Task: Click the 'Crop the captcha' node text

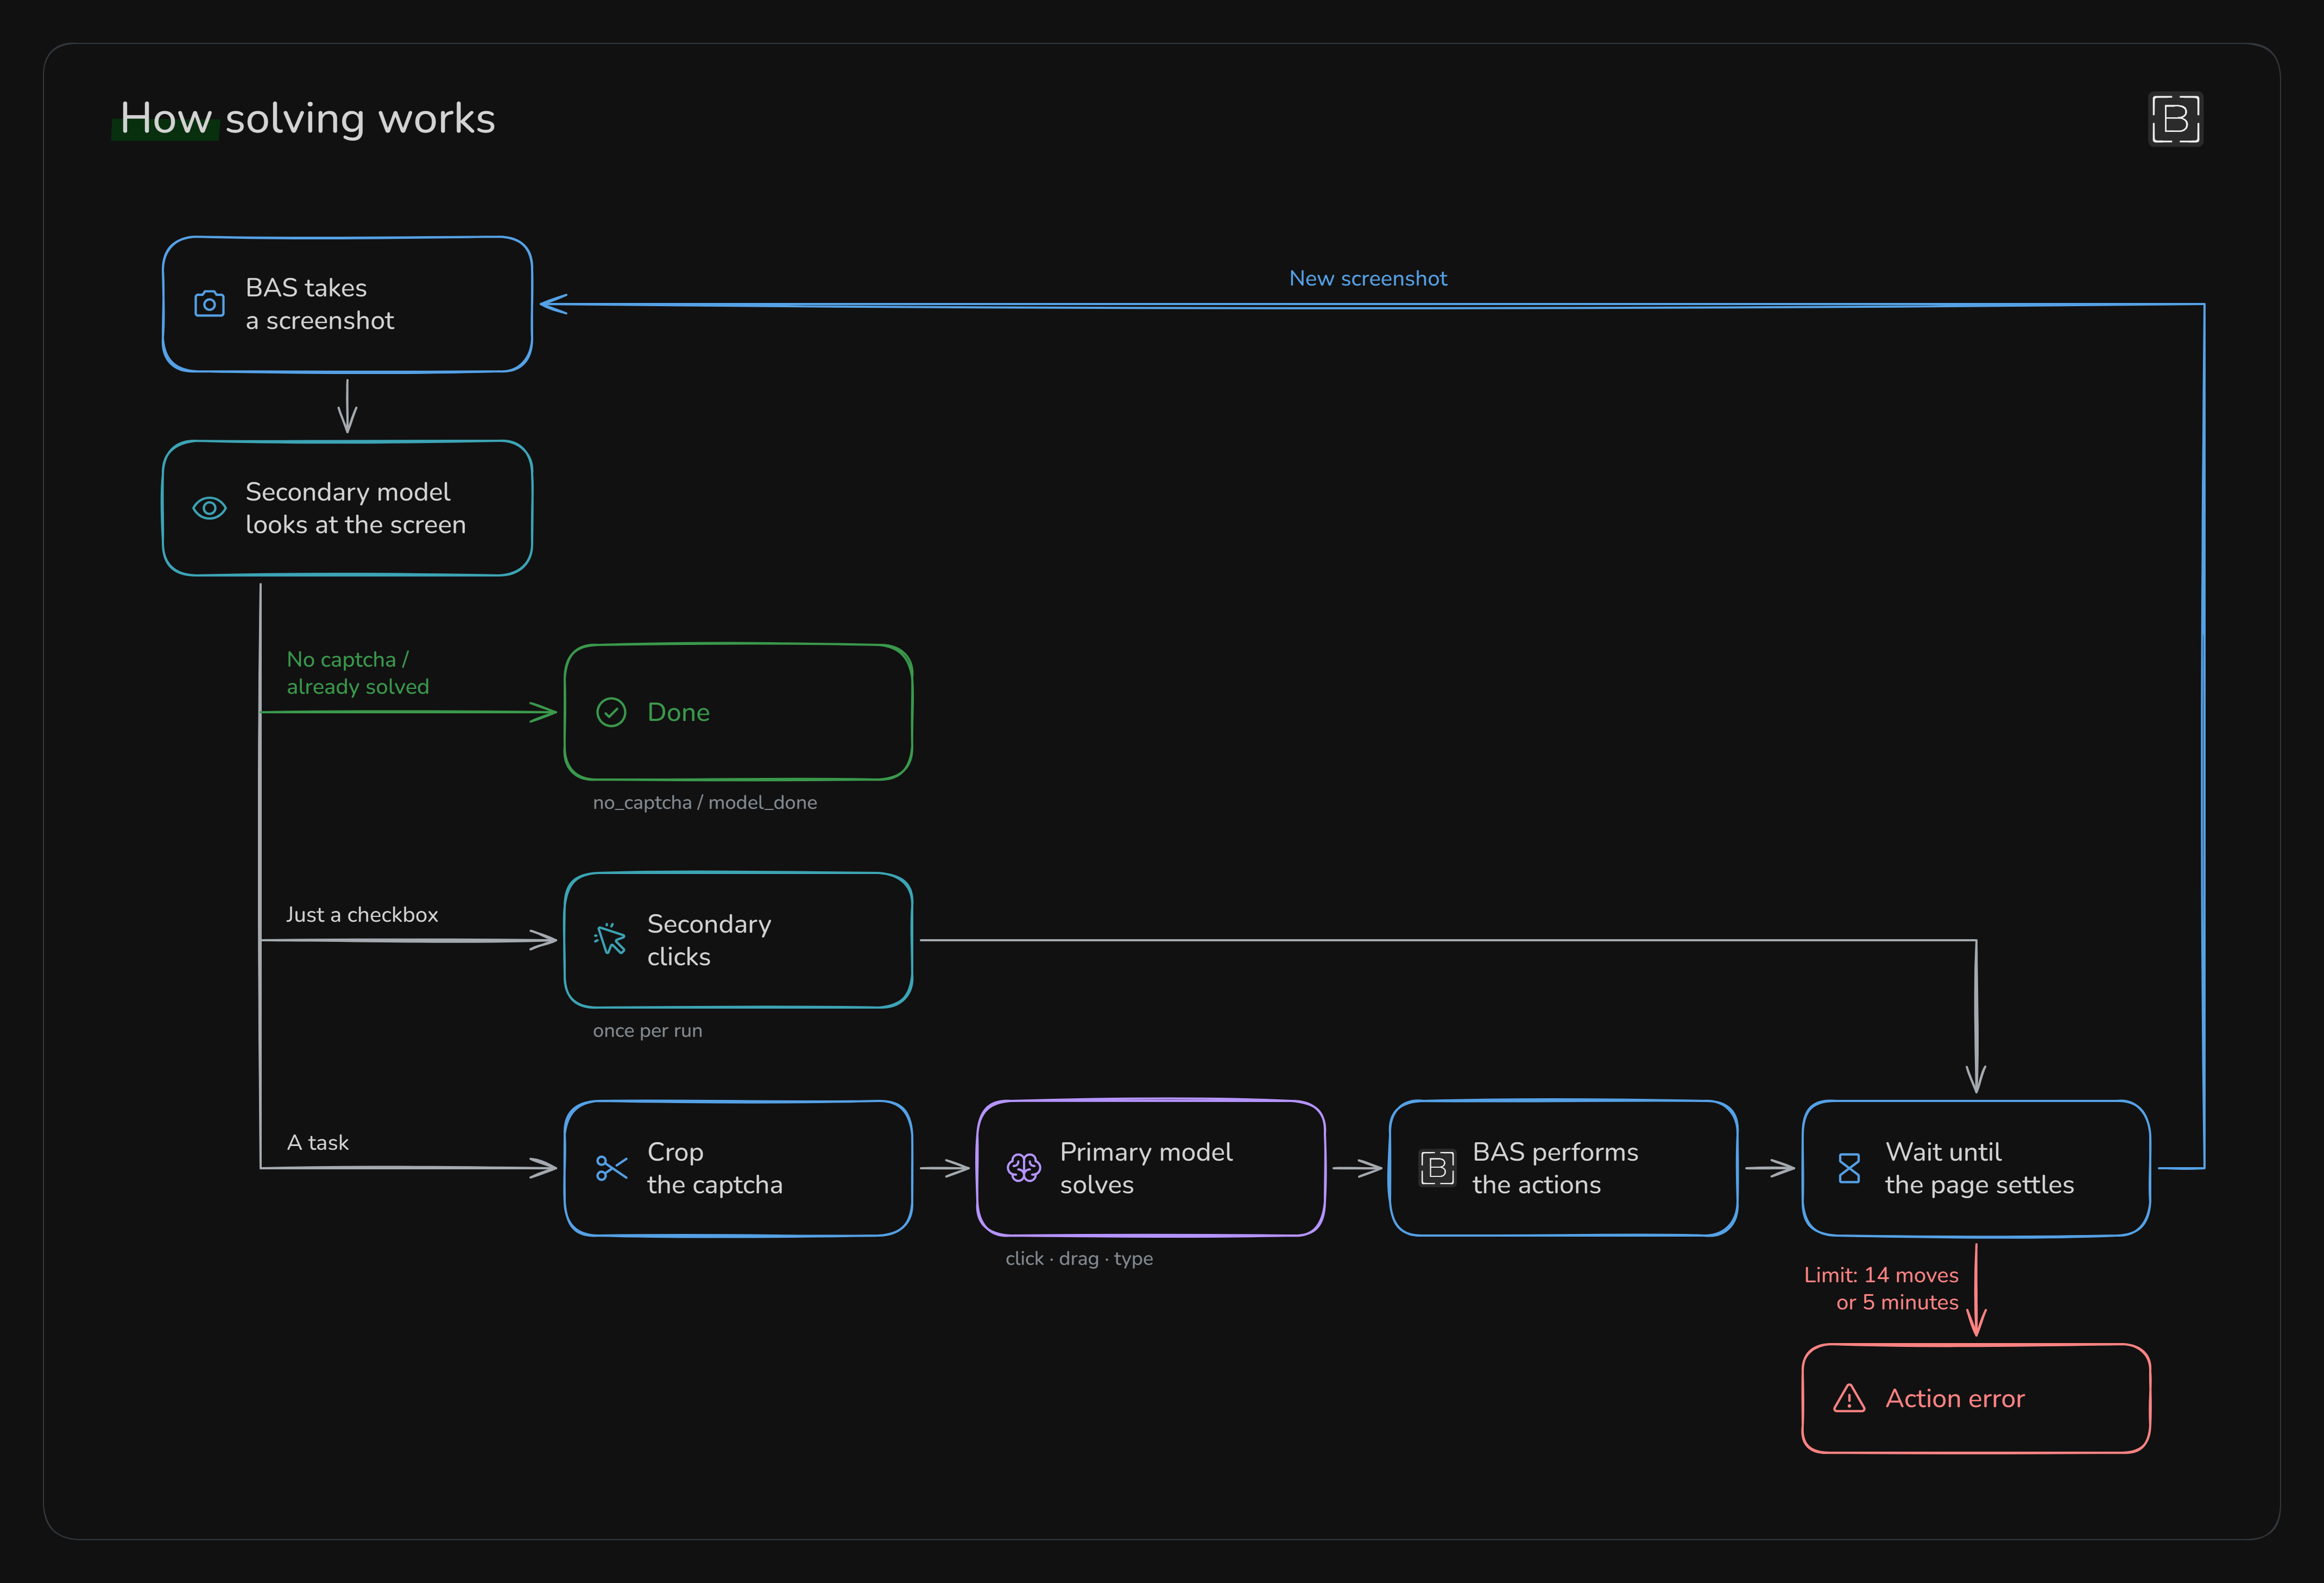Action: point(715,1168)
